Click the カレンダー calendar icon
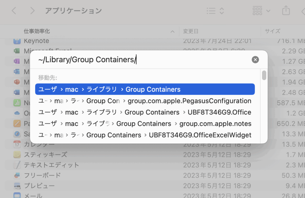This screenshot has width=305, height=198. pos(17,145)
